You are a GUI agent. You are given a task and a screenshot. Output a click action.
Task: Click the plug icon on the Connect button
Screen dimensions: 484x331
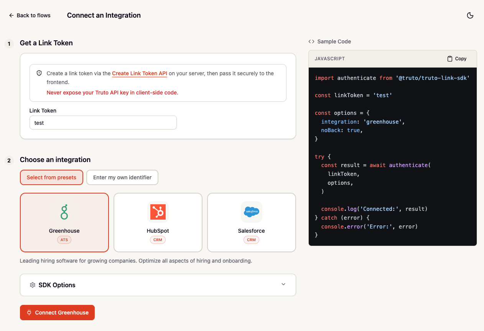point(29,313)
